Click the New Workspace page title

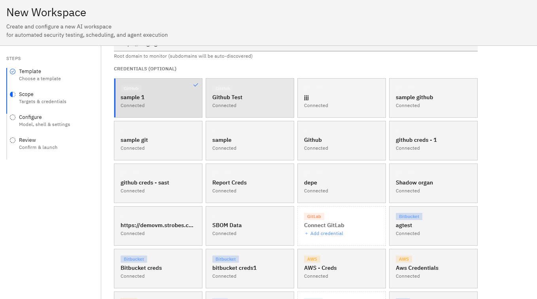[x=46, y=13]
